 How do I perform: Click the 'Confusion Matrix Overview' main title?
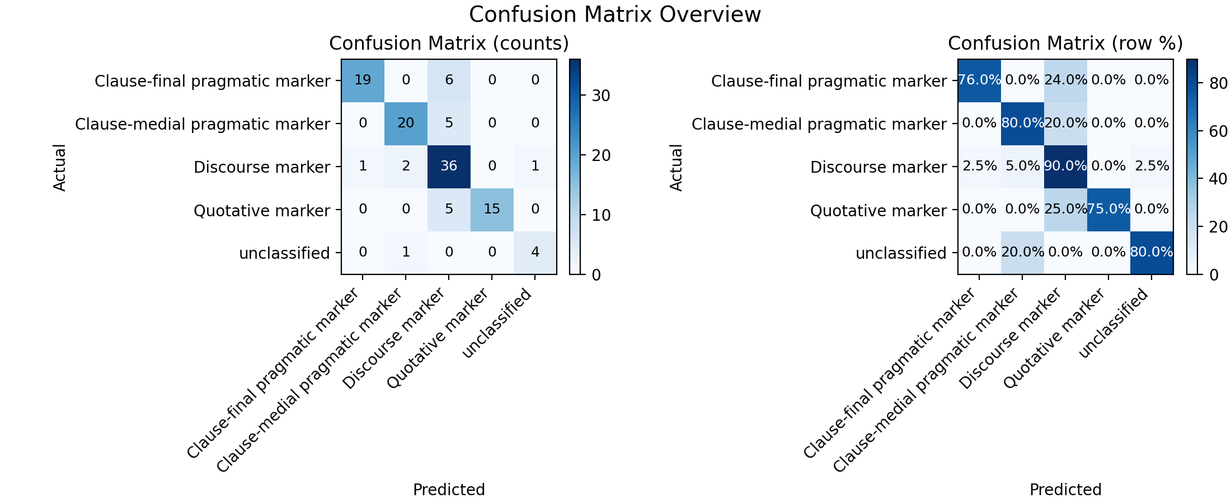pos(615,15)
